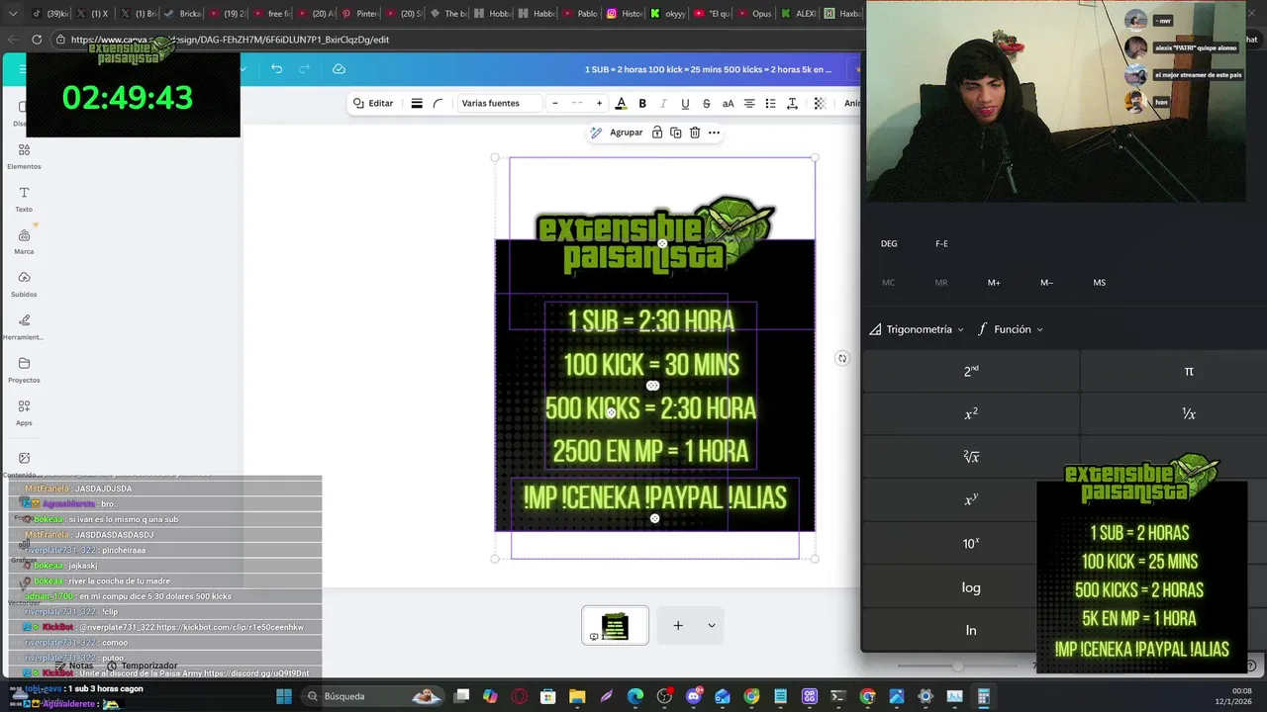Open more options in floating toolbar
The image size is (1267, 712).
(x=714, y=133)
